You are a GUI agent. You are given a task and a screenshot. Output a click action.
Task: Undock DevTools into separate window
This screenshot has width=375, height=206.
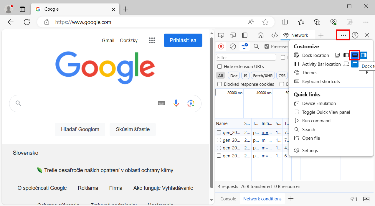pyautogui.click(x=337, y=55)
